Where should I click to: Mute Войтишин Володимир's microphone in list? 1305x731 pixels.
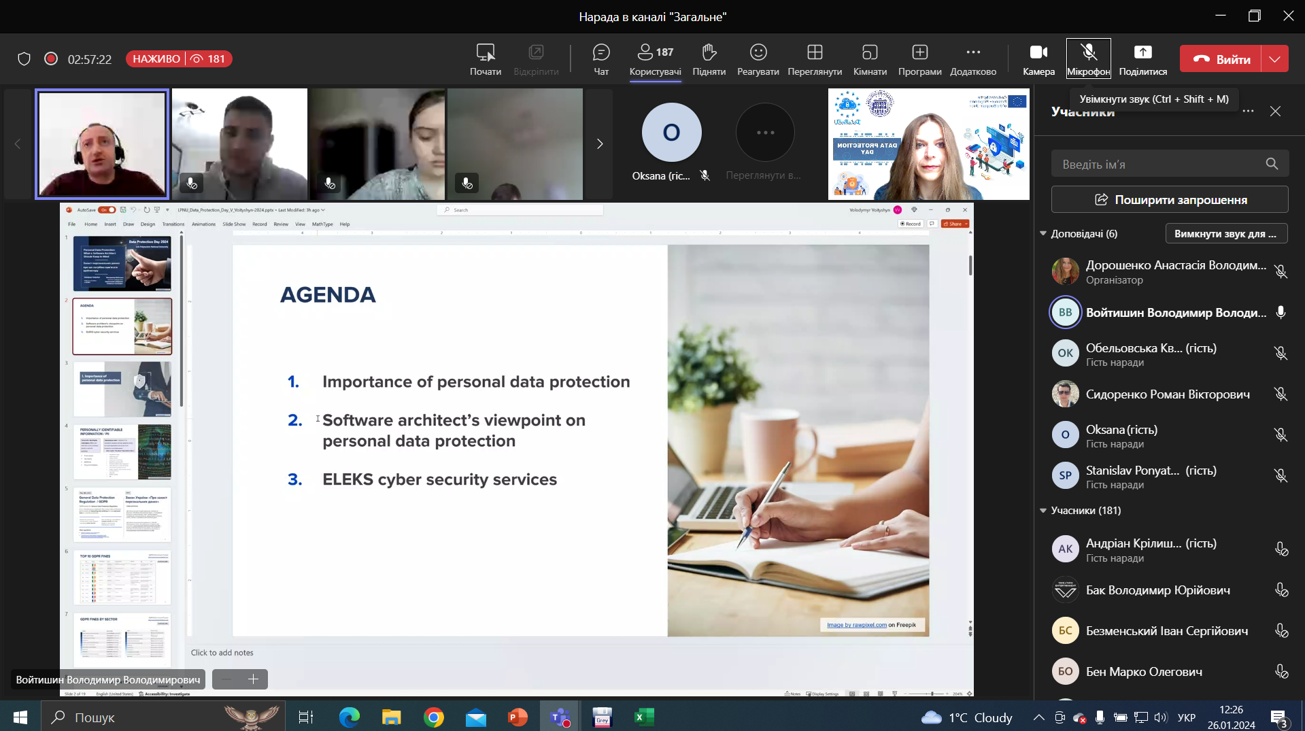pyautogui.click(x=1281, y=313)
